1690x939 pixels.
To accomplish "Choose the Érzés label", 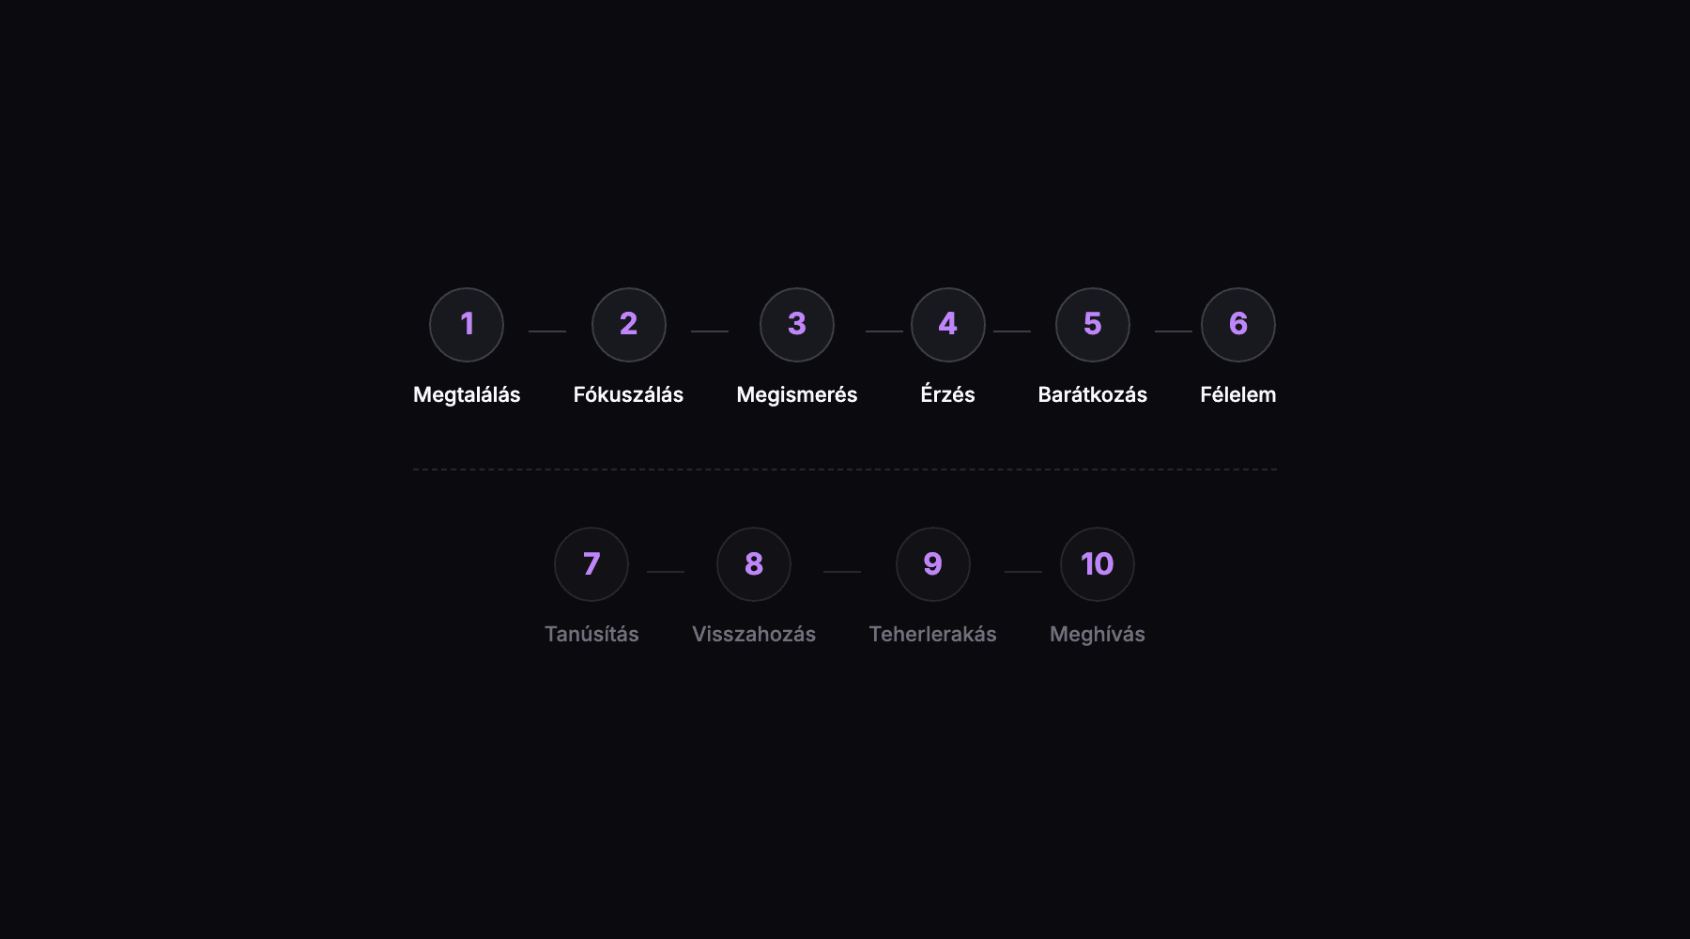I will coord(948,395).
